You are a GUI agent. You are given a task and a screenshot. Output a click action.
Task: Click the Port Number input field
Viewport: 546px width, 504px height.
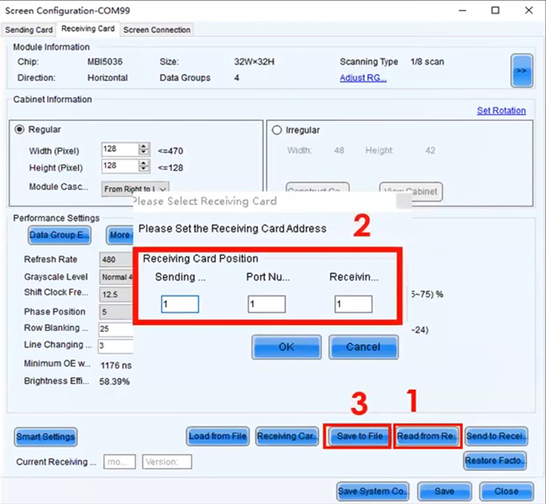[x=266, y=304]
